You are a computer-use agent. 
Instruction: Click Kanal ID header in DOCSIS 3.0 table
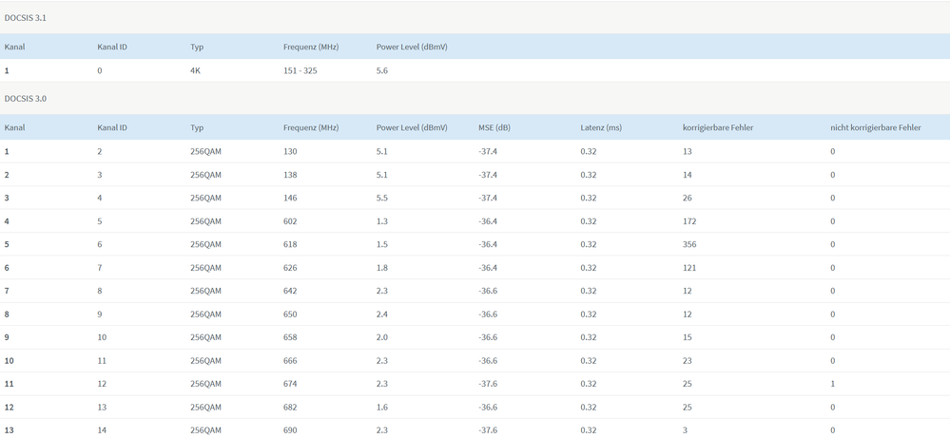tap(112, 127)
